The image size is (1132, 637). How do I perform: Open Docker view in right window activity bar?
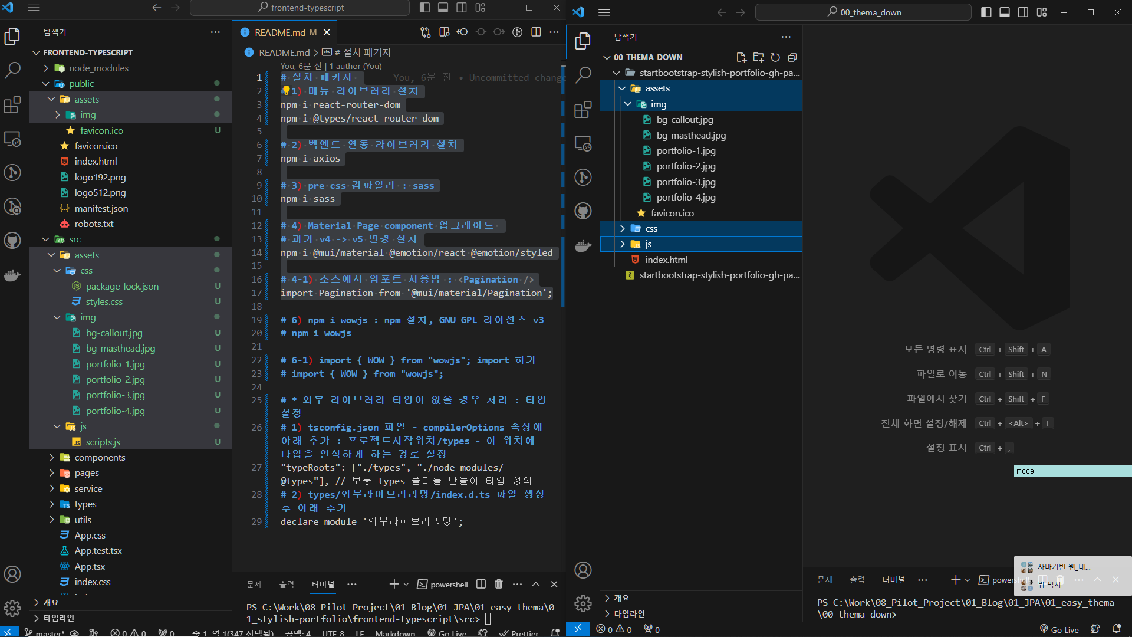pos(583,245)
